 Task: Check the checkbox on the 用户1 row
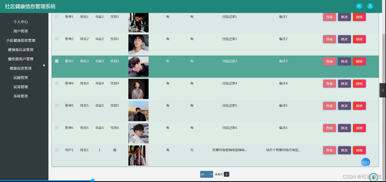56,150
